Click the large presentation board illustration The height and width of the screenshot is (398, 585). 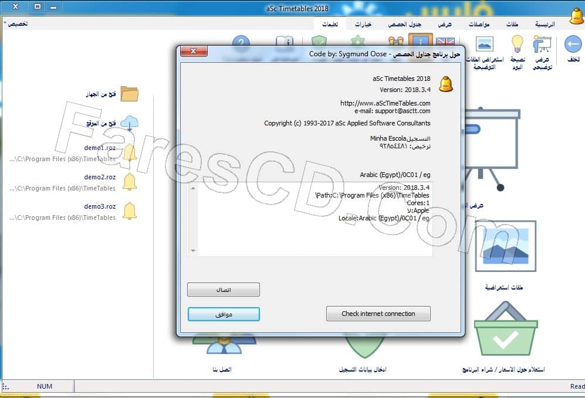tap(492, 149)
